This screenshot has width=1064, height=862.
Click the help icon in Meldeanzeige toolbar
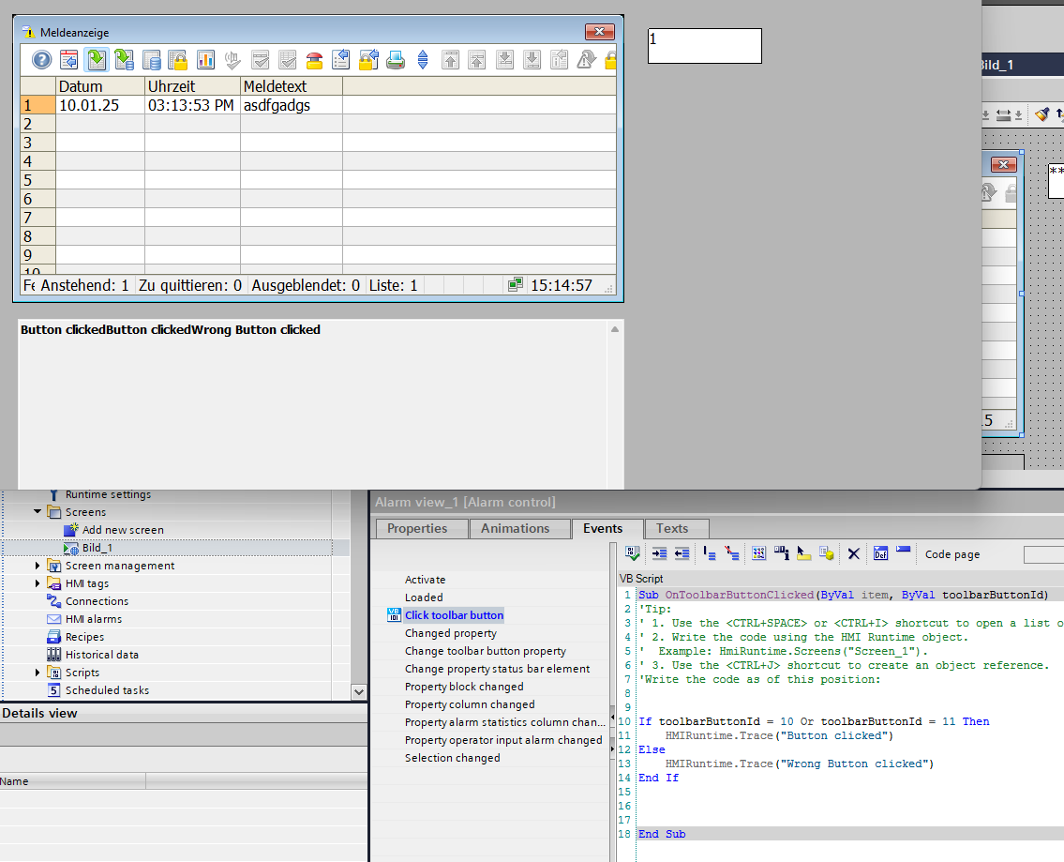click(x=41, y=60)
